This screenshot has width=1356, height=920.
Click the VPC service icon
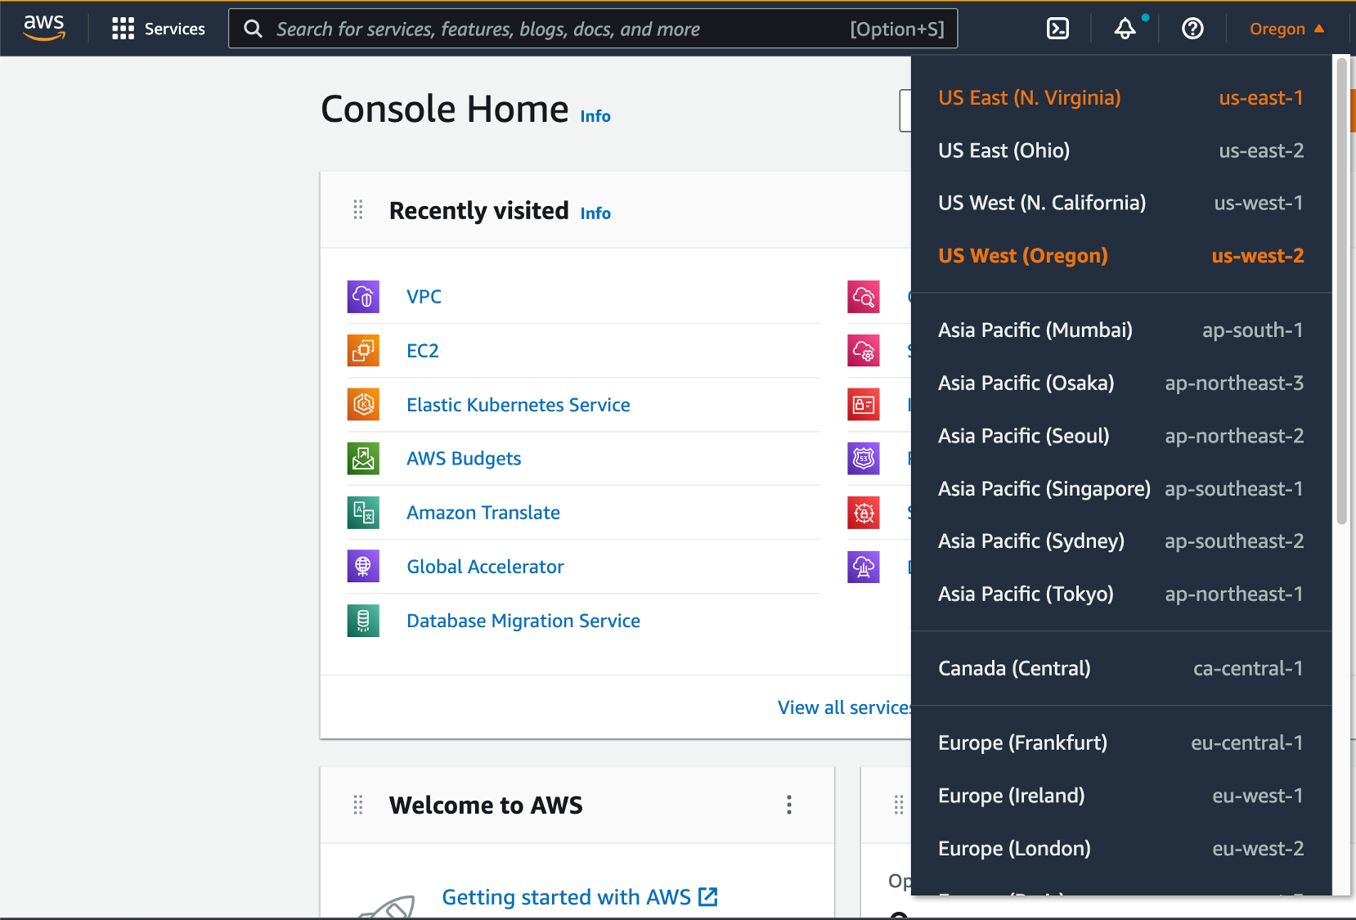coord(363,297)
